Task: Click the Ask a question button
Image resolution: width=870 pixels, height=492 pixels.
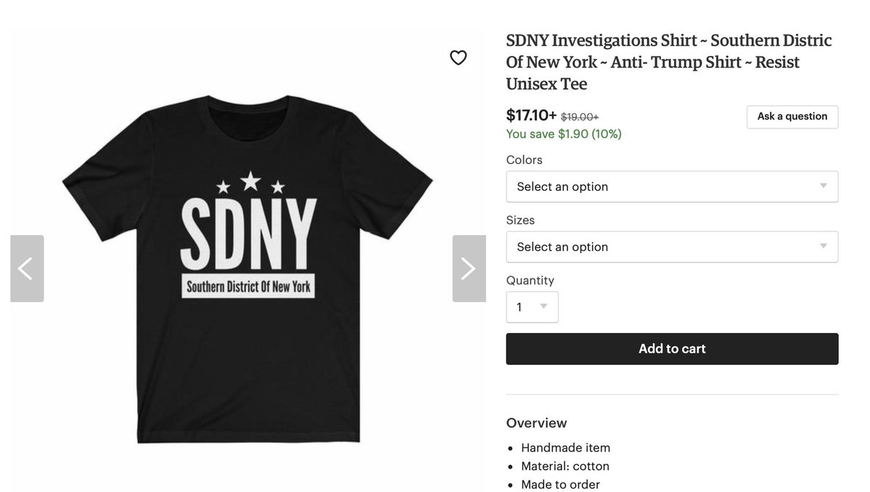Action: click(x=792, y=117)
